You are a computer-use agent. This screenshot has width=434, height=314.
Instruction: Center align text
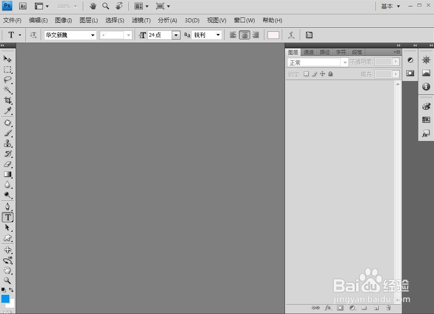[244, 35]
